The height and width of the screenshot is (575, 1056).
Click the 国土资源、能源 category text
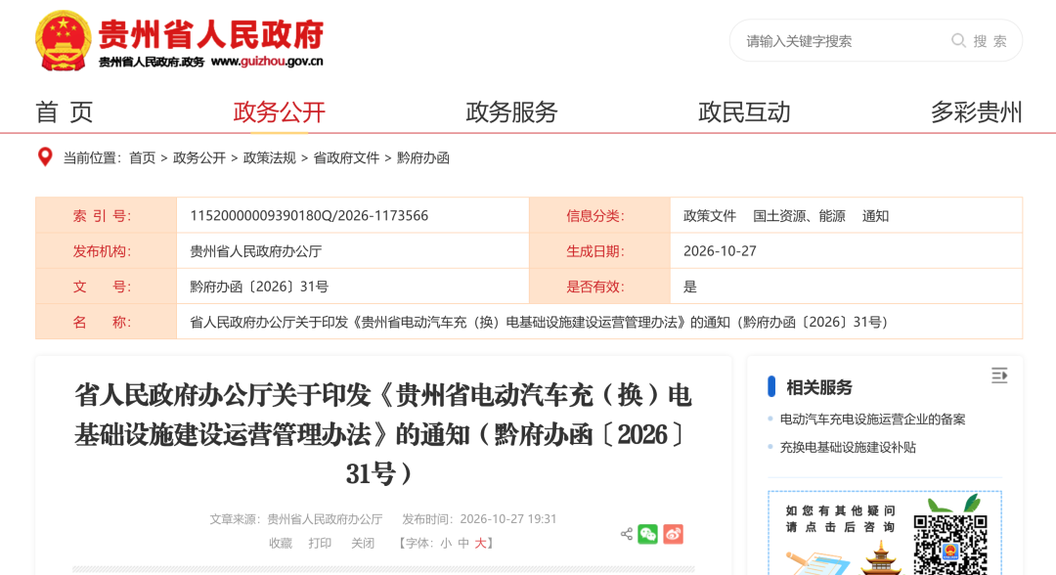coord(800,216)
